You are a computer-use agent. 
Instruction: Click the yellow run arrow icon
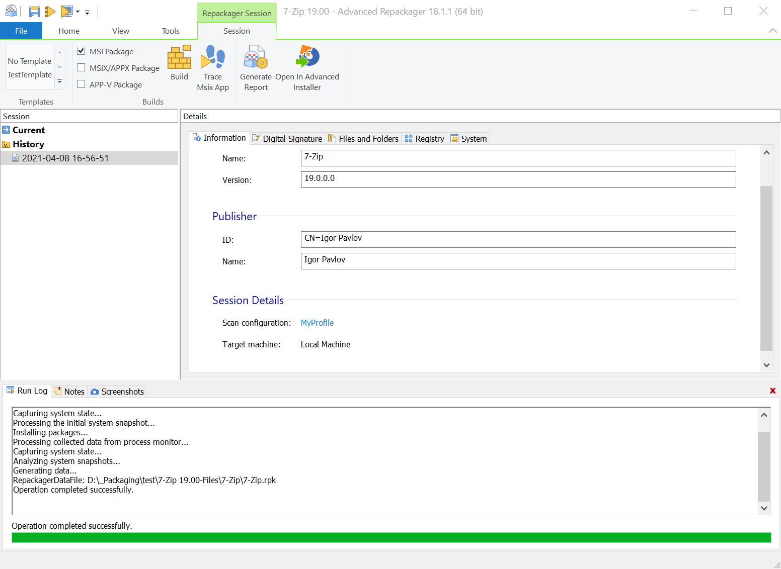point(50,12)
